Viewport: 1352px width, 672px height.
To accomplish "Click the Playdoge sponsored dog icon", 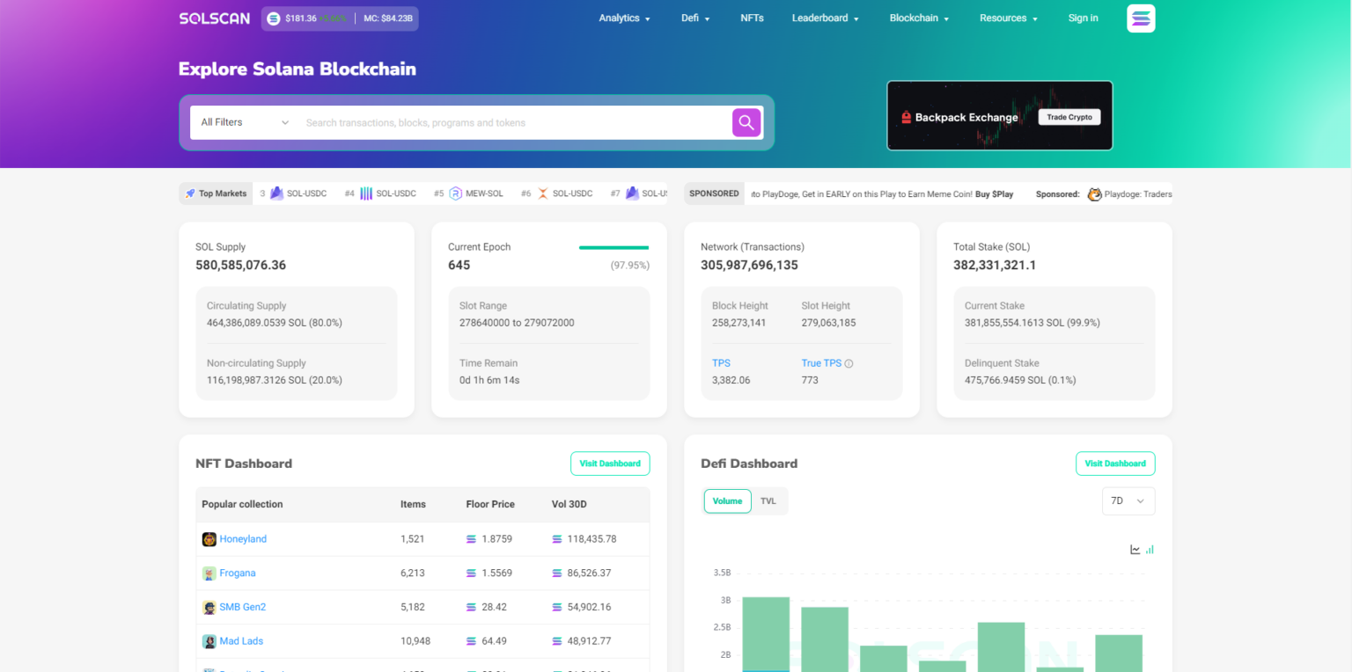I will click(x=1094, y=194).
